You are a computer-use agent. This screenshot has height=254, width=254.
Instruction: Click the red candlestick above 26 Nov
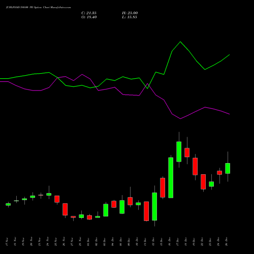click(65, 209)
